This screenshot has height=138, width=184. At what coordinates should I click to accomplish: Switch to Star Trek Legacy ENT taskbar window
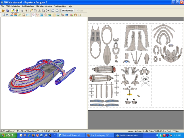[x=99, y=135]
